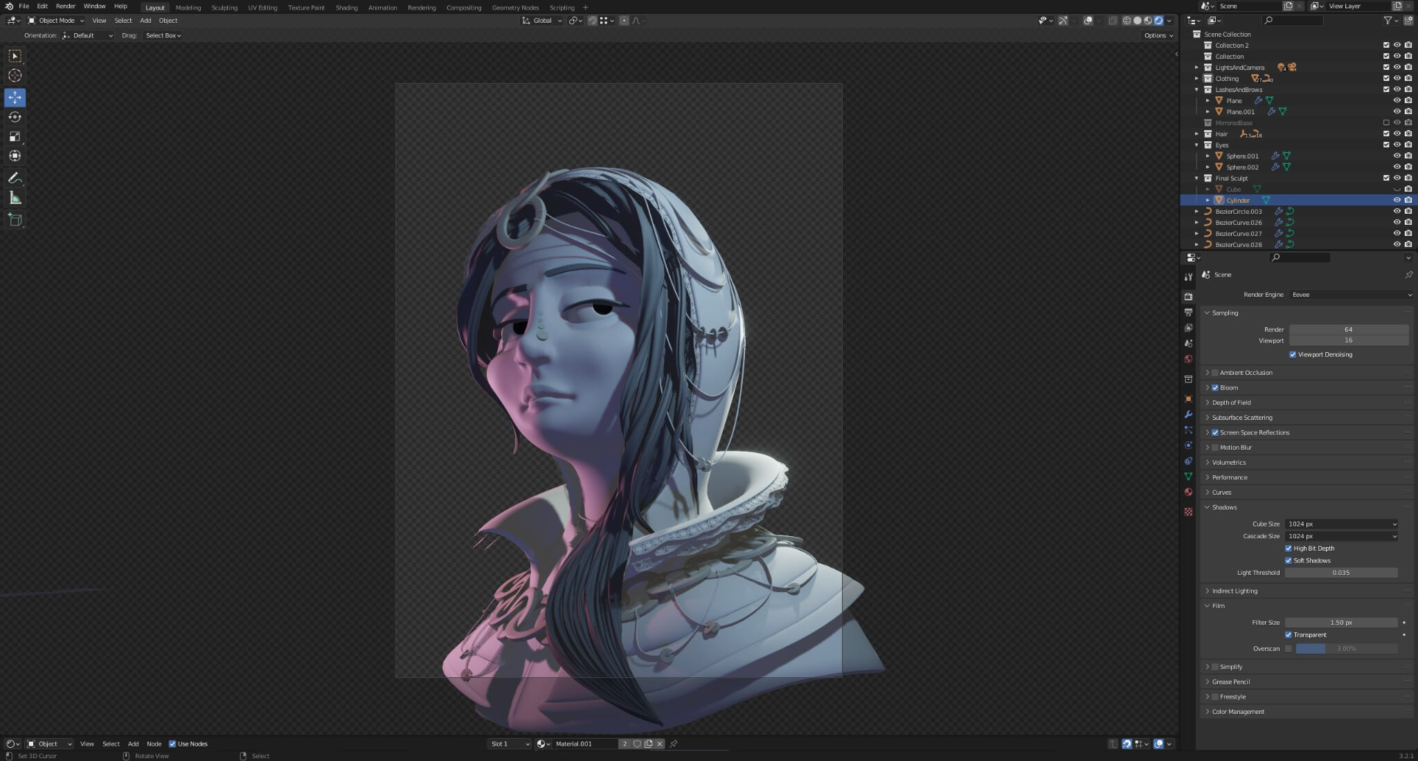Open the World properties tab

click(1188, 359)
